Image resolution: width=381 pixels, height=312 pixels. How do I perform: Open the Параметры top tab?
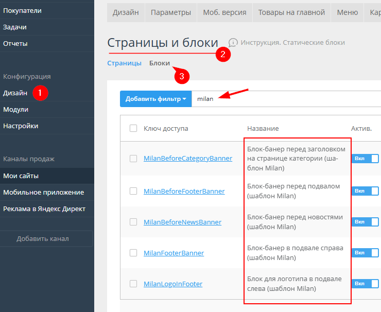point(170,12)
